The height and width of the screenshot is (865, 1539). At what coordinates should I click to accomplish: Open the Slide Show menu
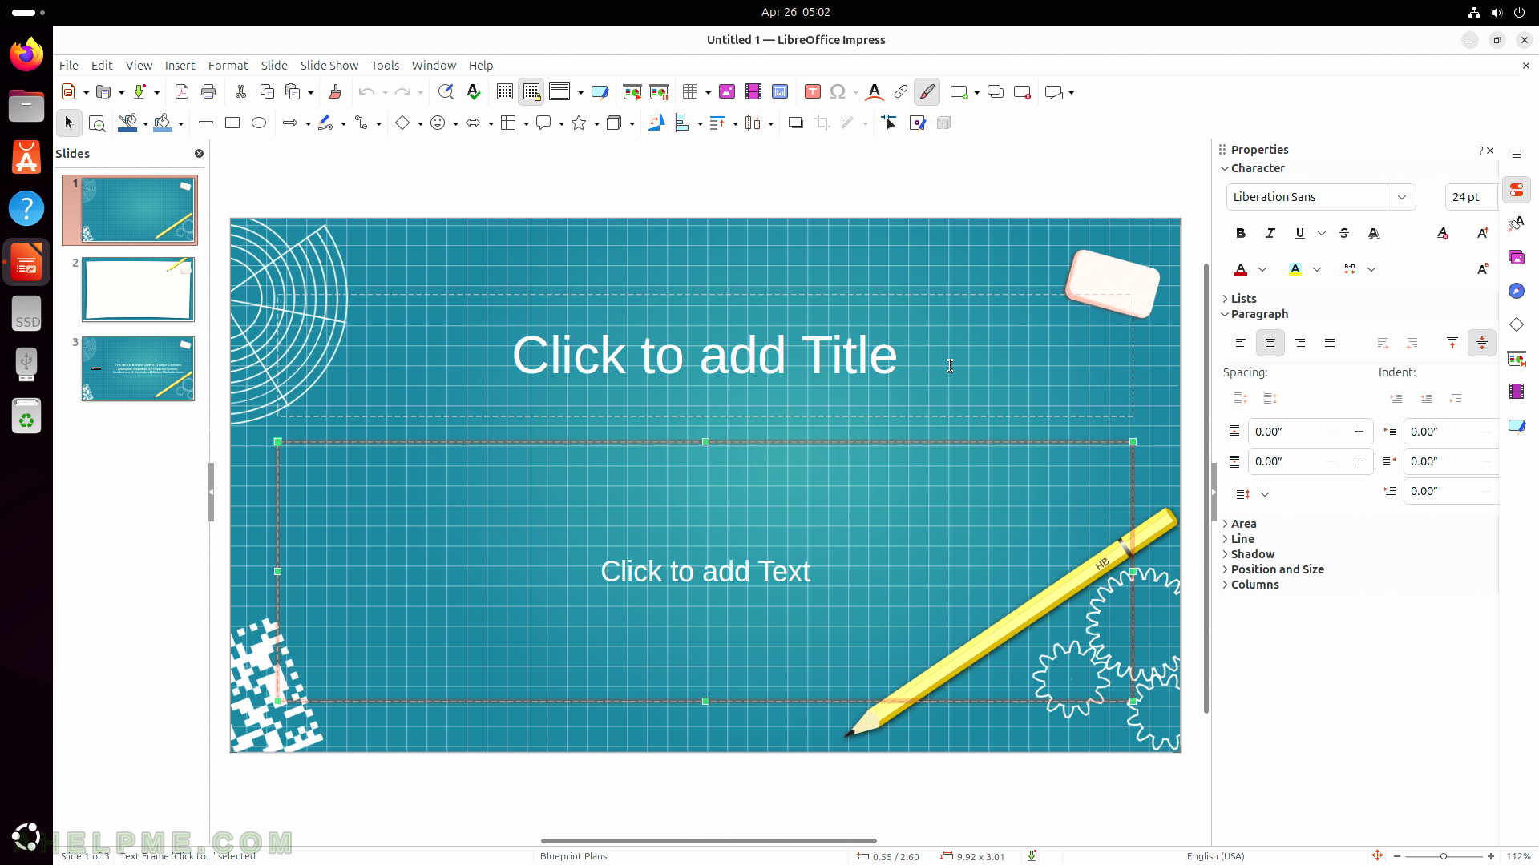pyautogui.click(x=329, y=66)
